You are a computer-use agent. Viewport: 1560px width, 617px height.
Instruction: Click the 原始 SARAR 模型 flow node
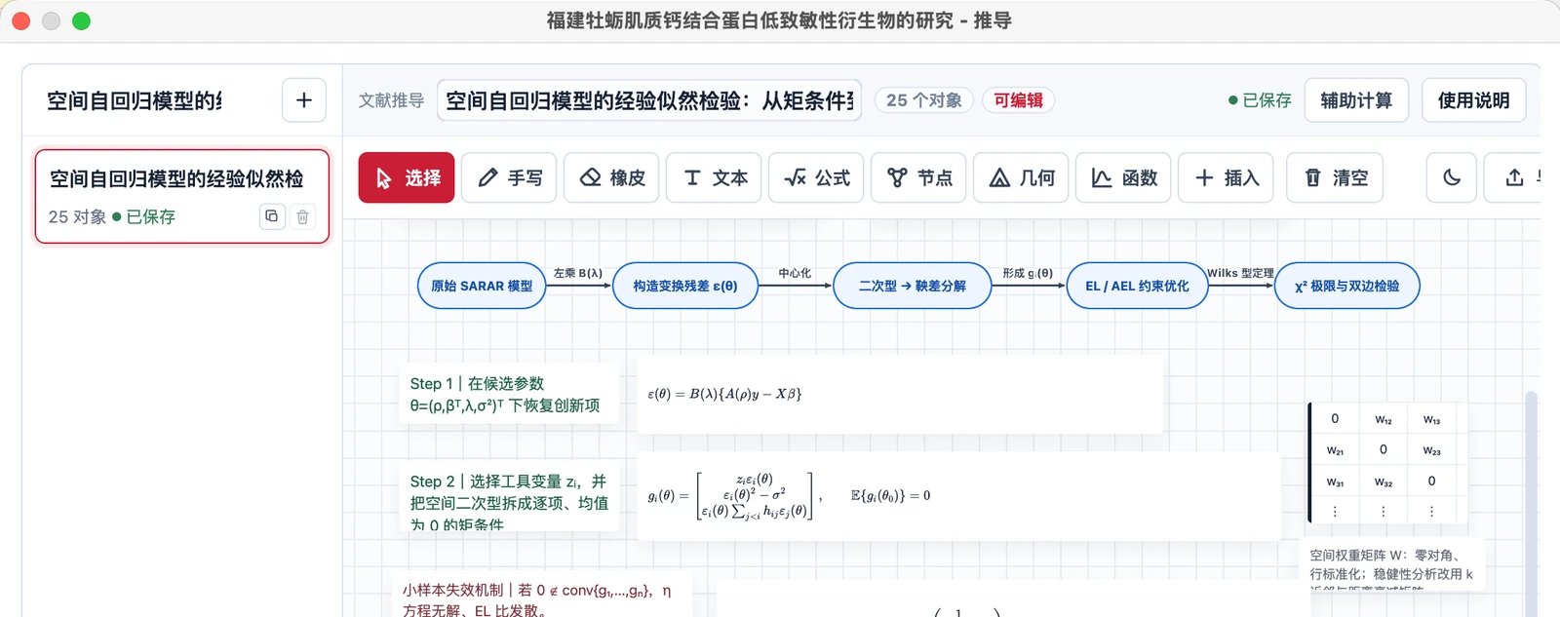pyautogui.click(x=482, y=286)
